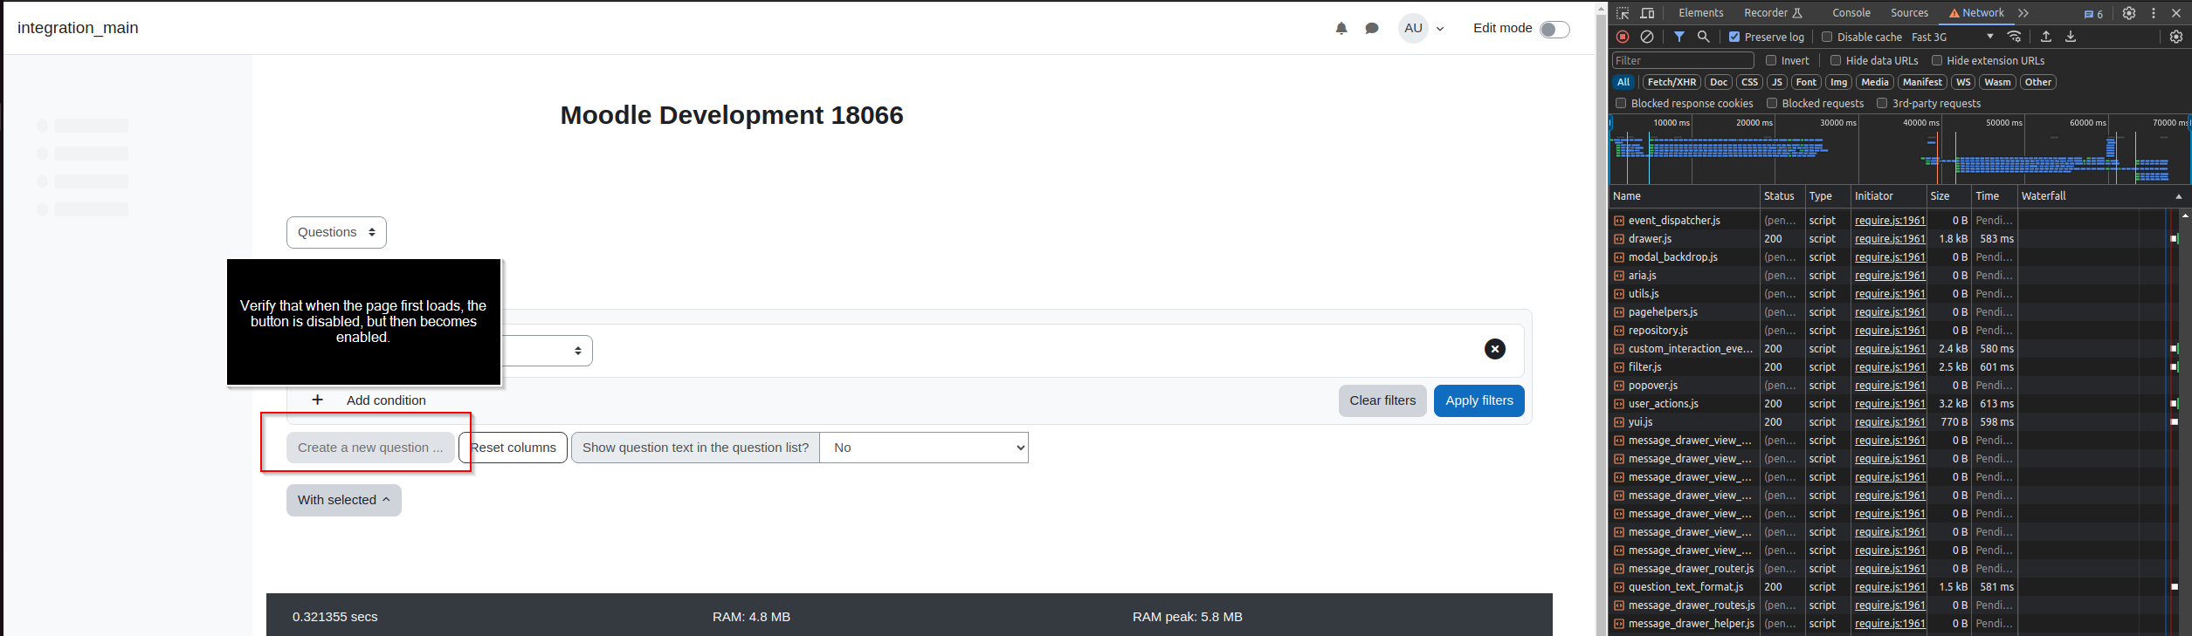Click the plus icon beside Add condition
2192x636 pixels.
(317, 400)
